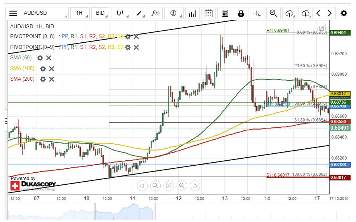This screenshot has width=356, height=222.
Task: Click the cloud upload save icon
Action: click(289, 13)
